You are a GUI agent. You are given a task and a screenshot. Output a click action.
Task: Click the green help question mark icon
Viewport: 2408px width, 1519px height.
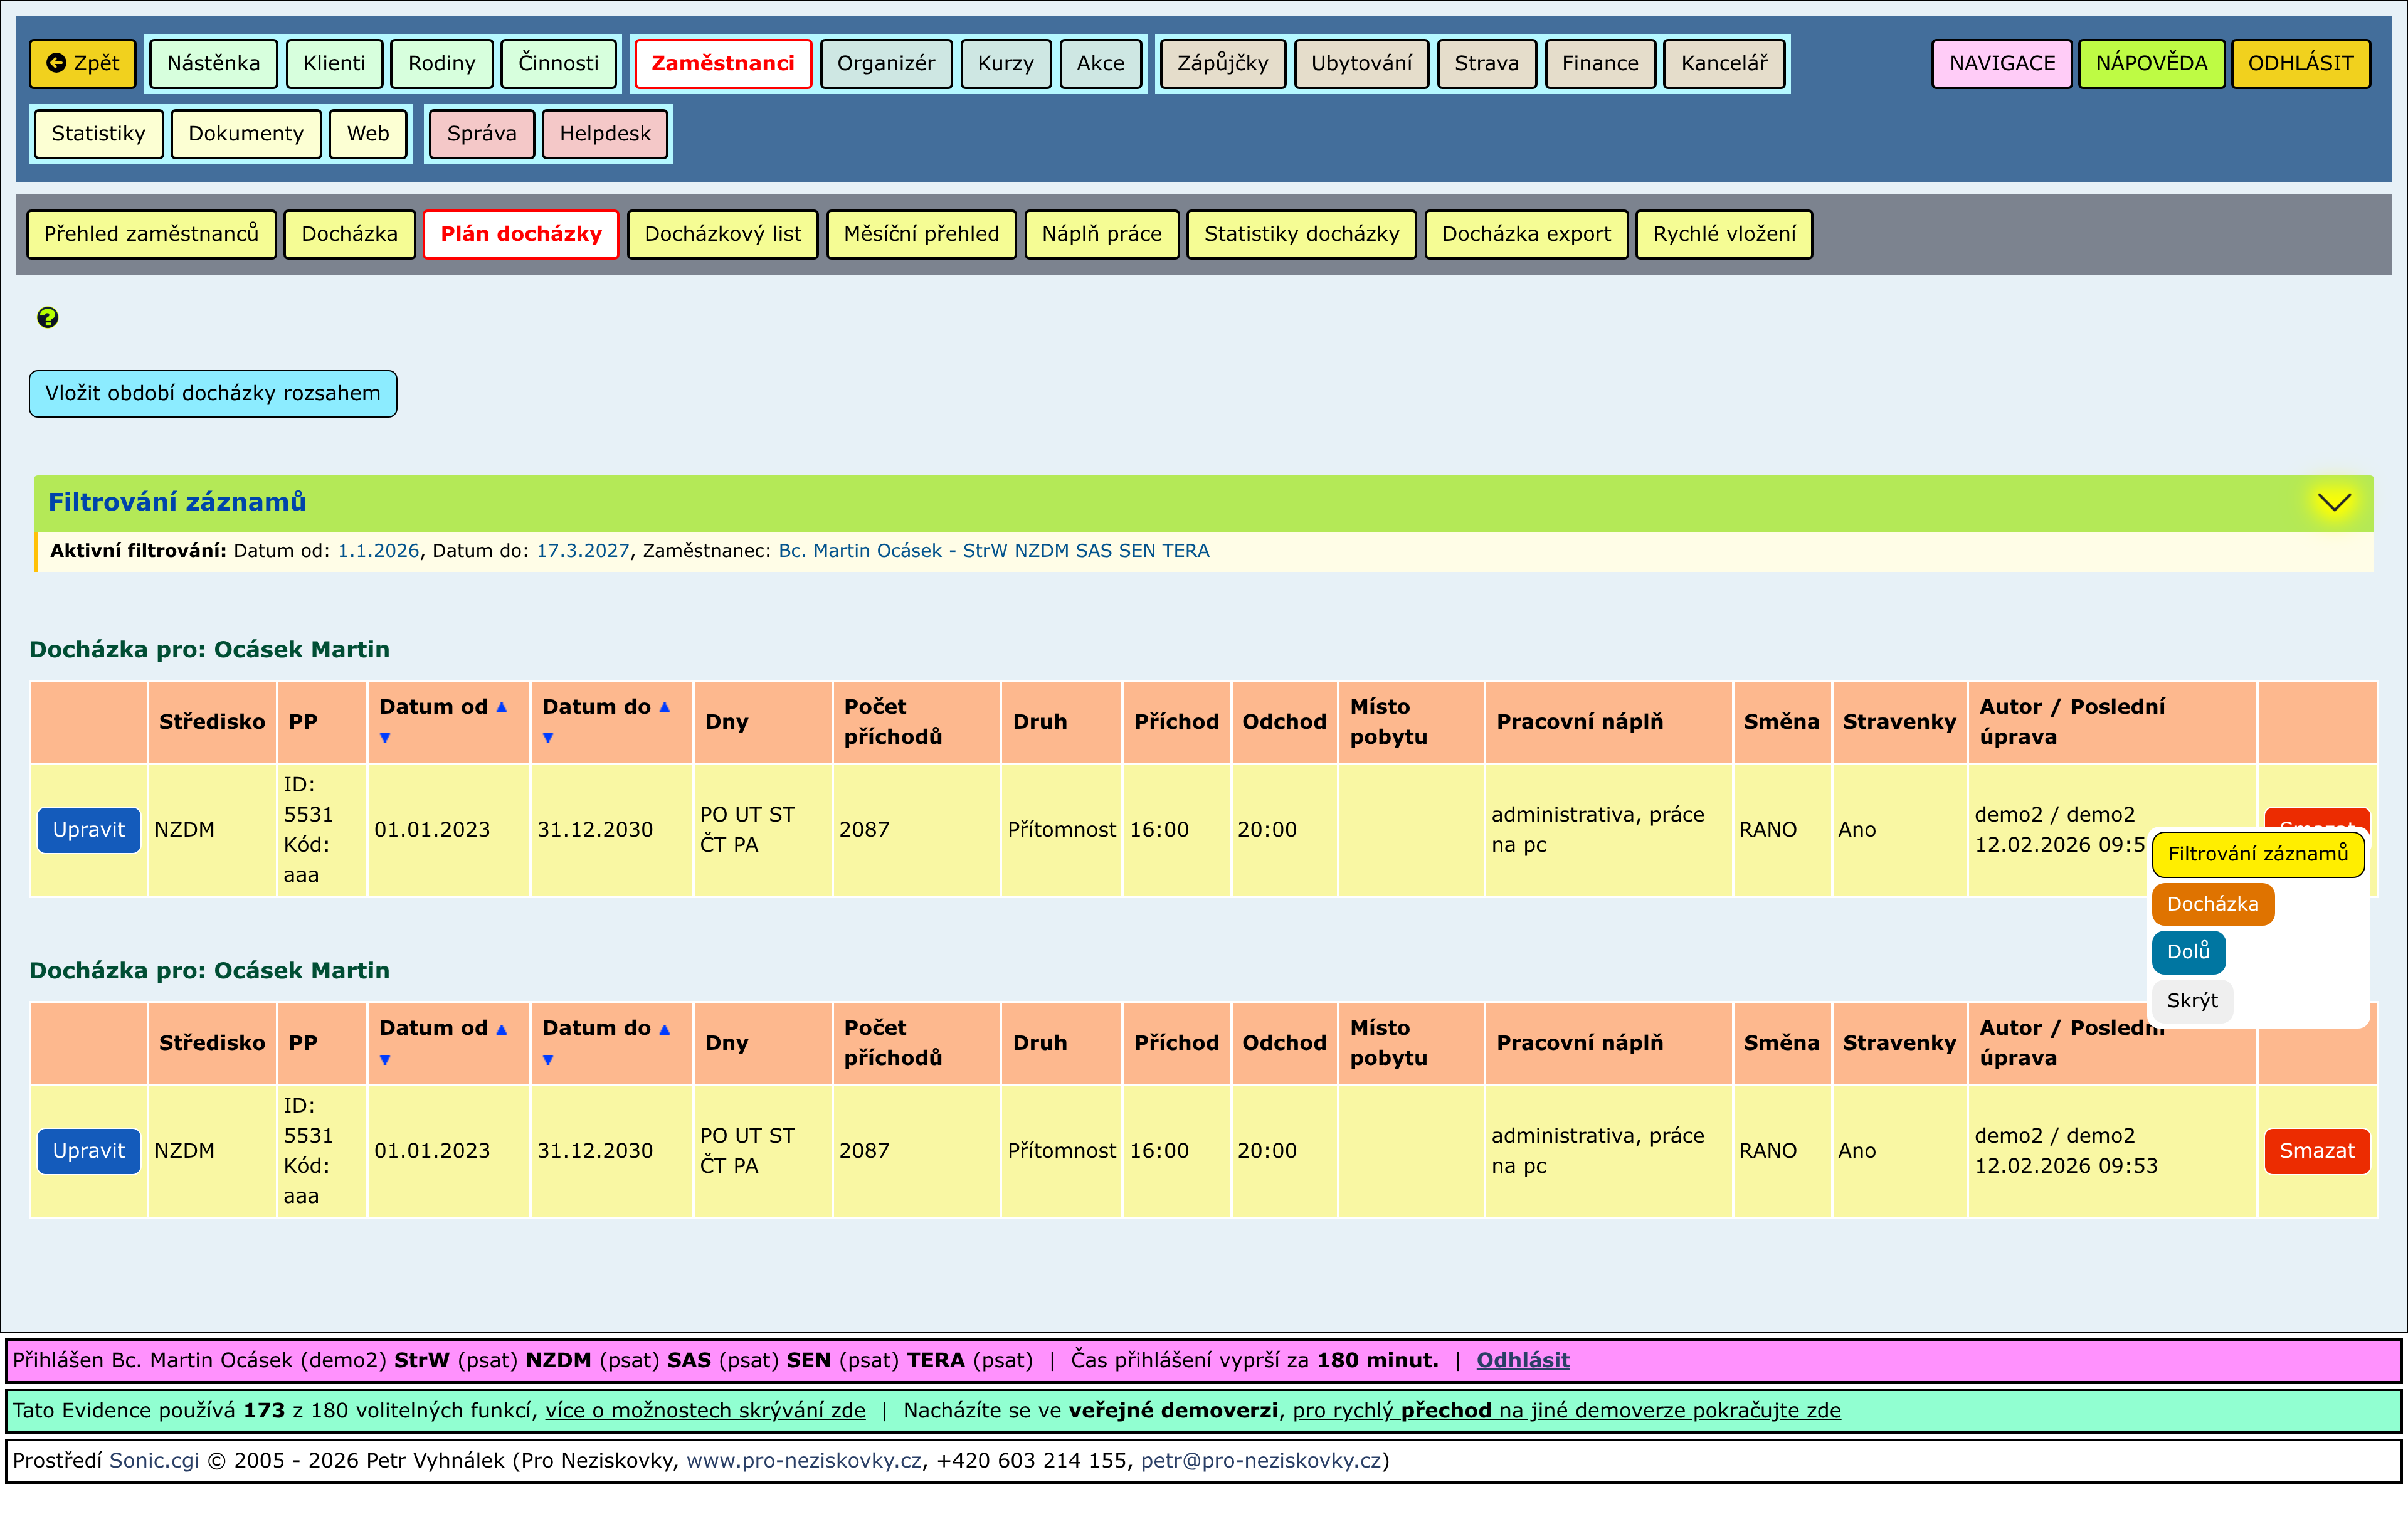[x=47, y=318]
